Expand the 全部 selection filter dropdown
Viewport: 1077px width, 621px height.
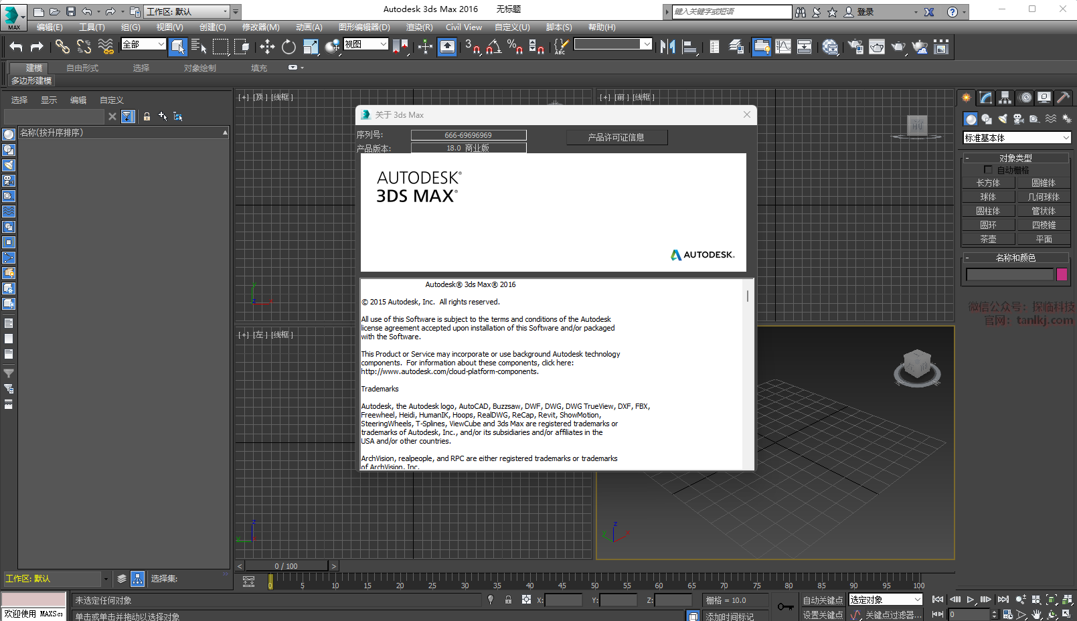tap(143, 44)
